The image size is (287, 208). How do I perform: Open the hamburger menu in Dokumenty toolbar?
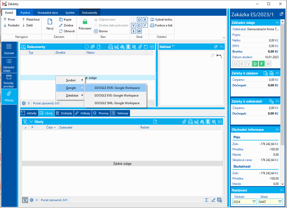point(152,47)
